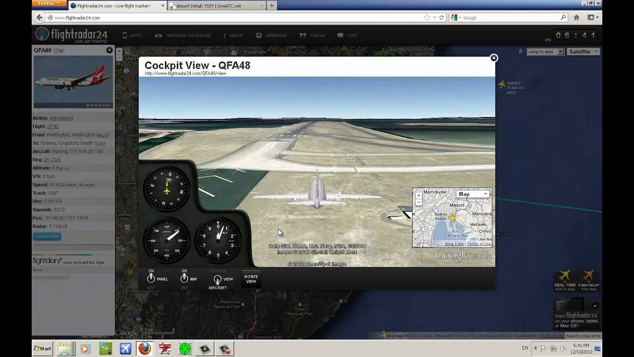This screenshot has height=357, width=634.
Task: Open the QF48 flight number link
Action: (x=53, y=126)
